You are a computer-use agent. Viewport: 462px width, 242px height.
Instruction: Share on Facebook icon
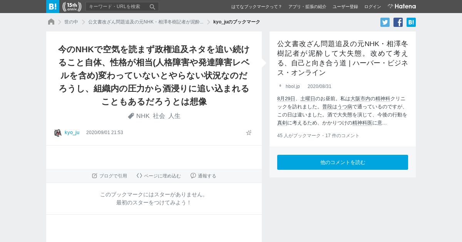(x=398, y=22)
